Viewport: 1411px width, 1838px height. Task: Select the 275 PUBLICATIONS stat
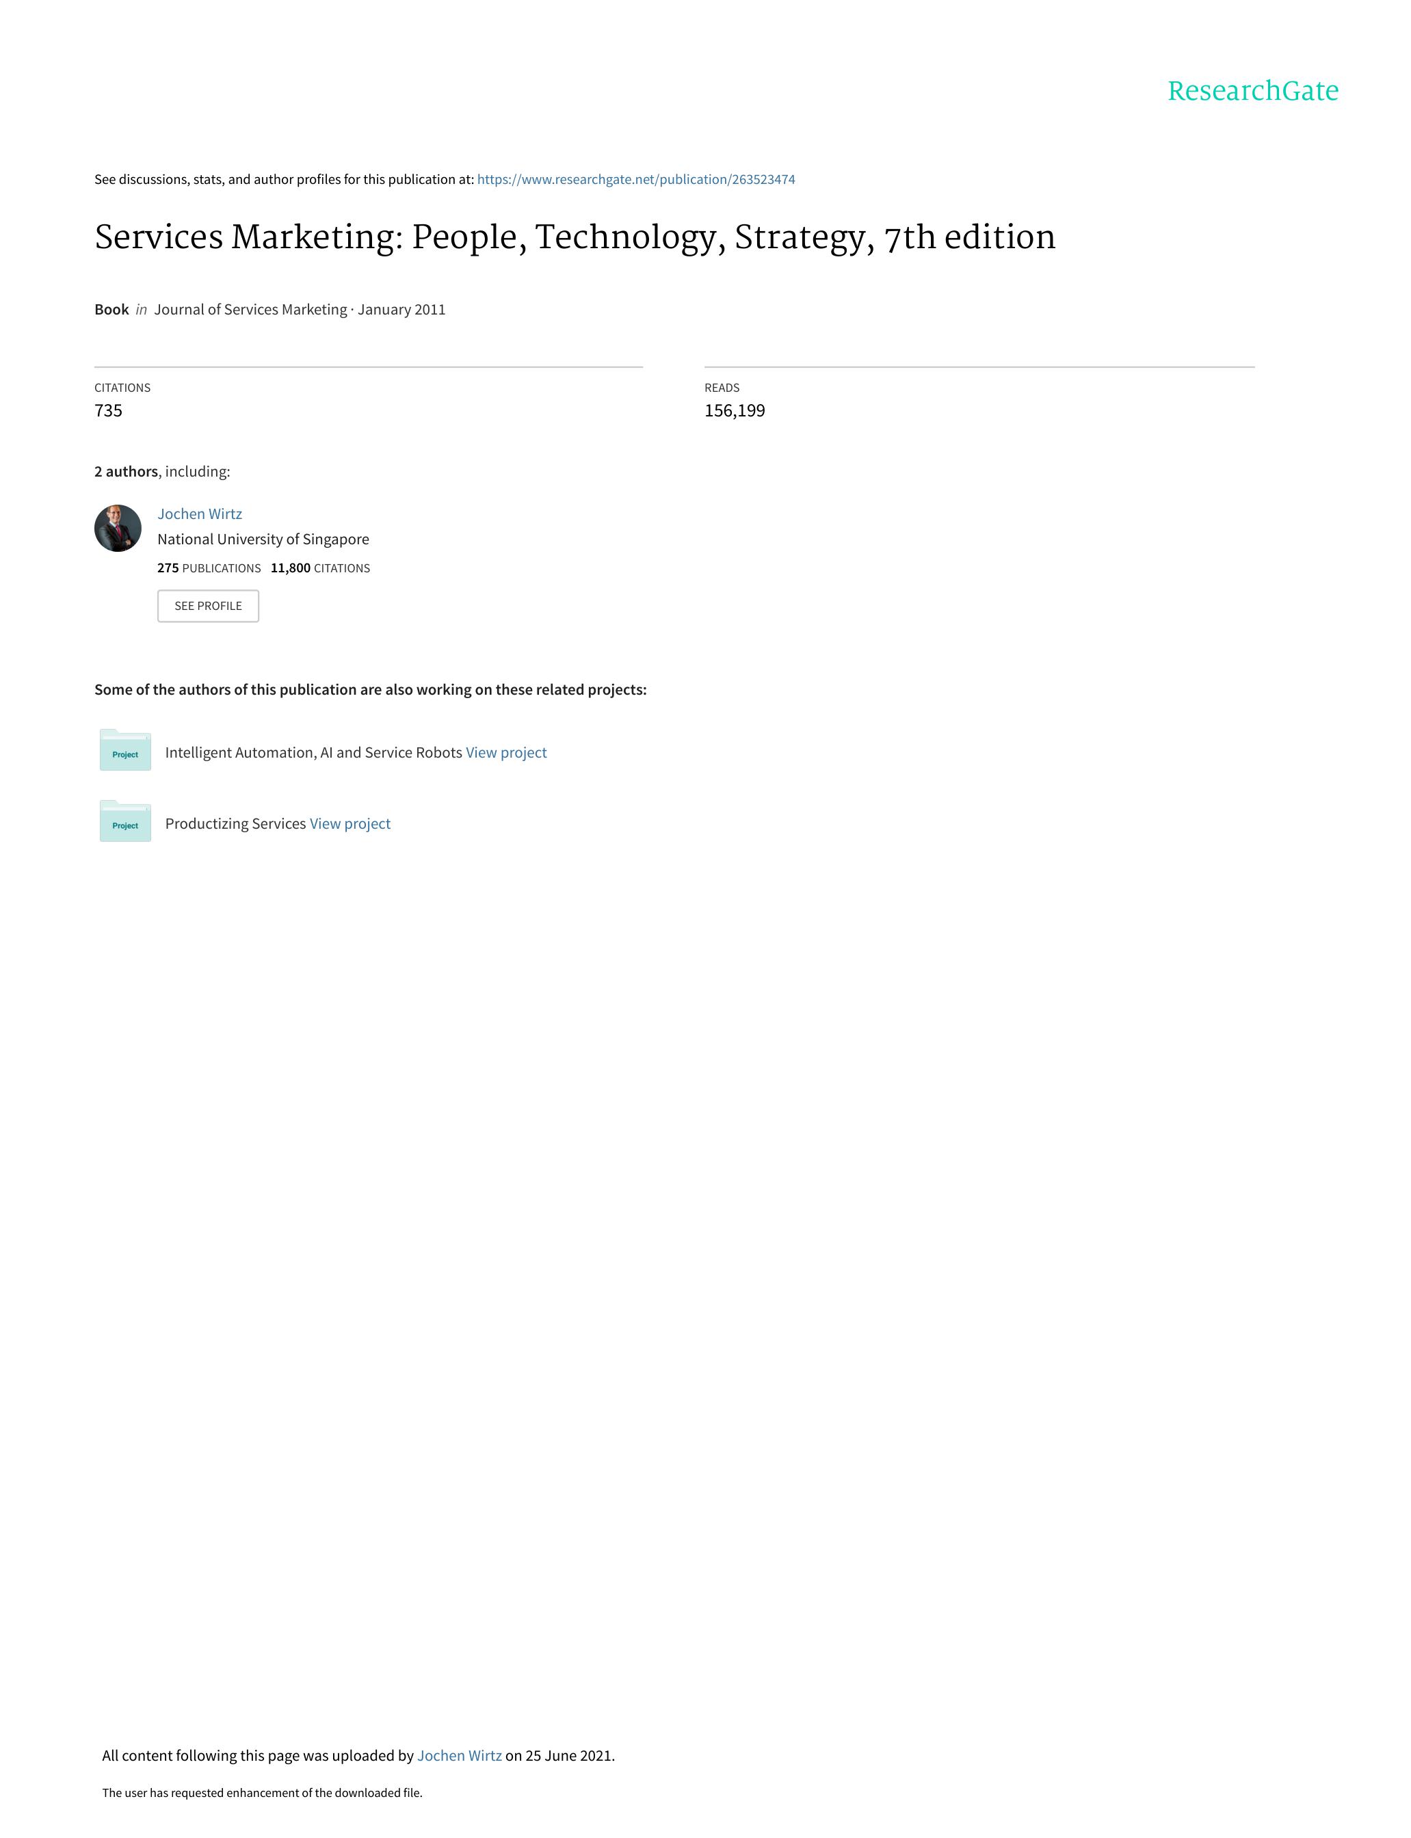coord(209,568)
